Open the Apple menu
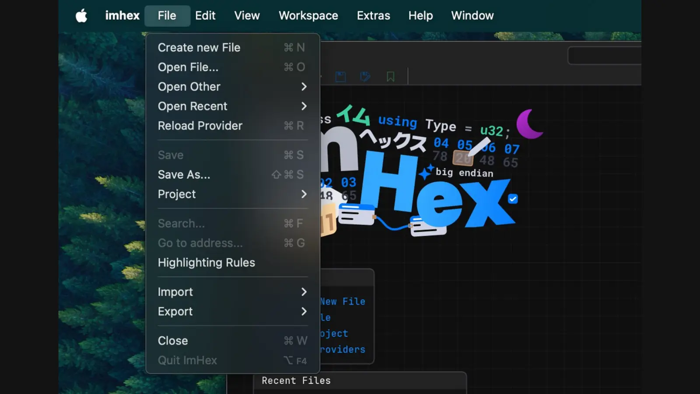The height and width of the screenshot is (394, 700). (x=81, y=16)
